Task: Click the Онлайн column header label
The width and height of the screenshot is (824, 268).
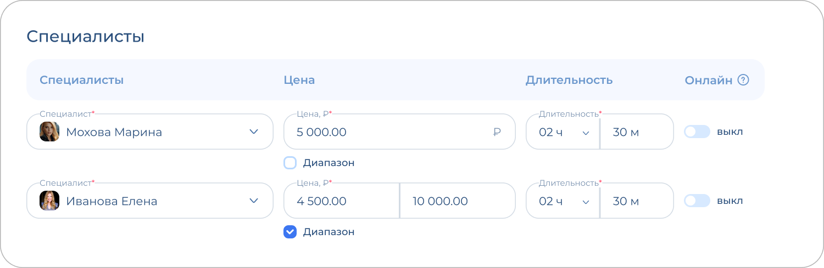Action: [x=708, y=80]
